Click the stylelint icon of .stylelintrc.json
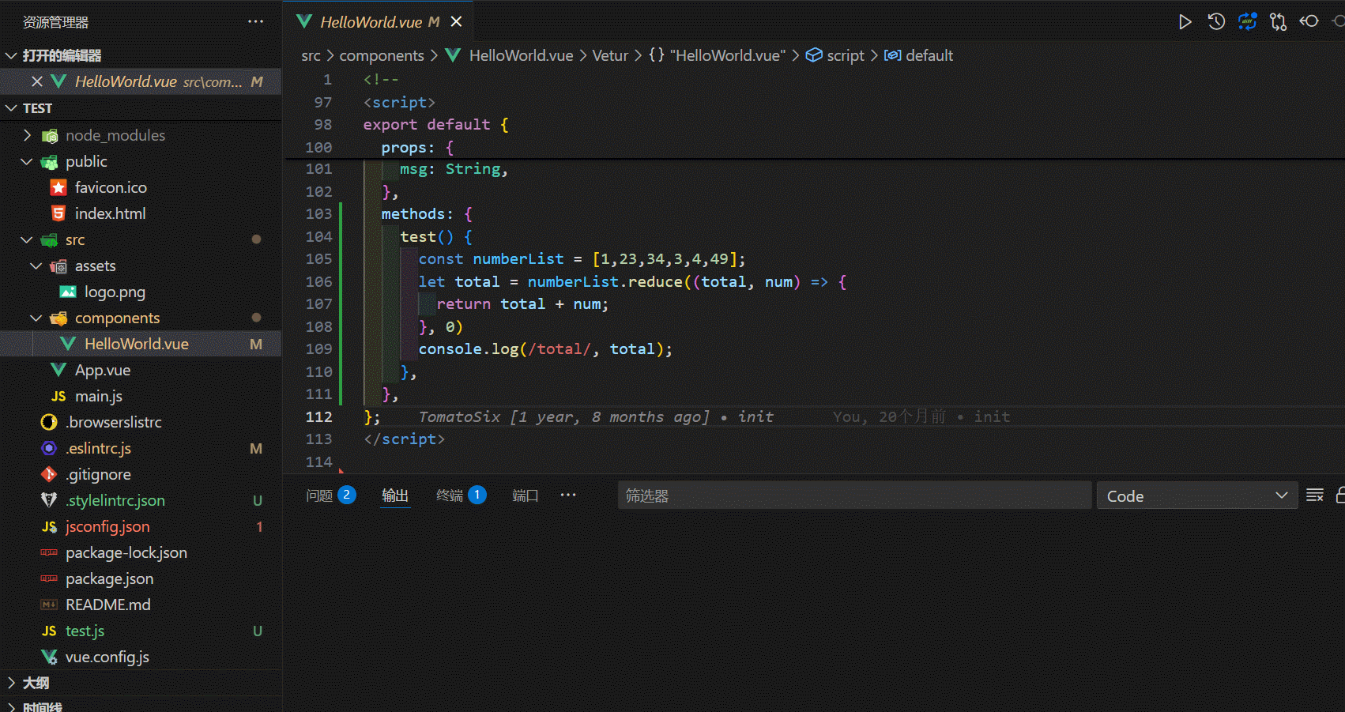1345x712 pixels. pos(49,500)
